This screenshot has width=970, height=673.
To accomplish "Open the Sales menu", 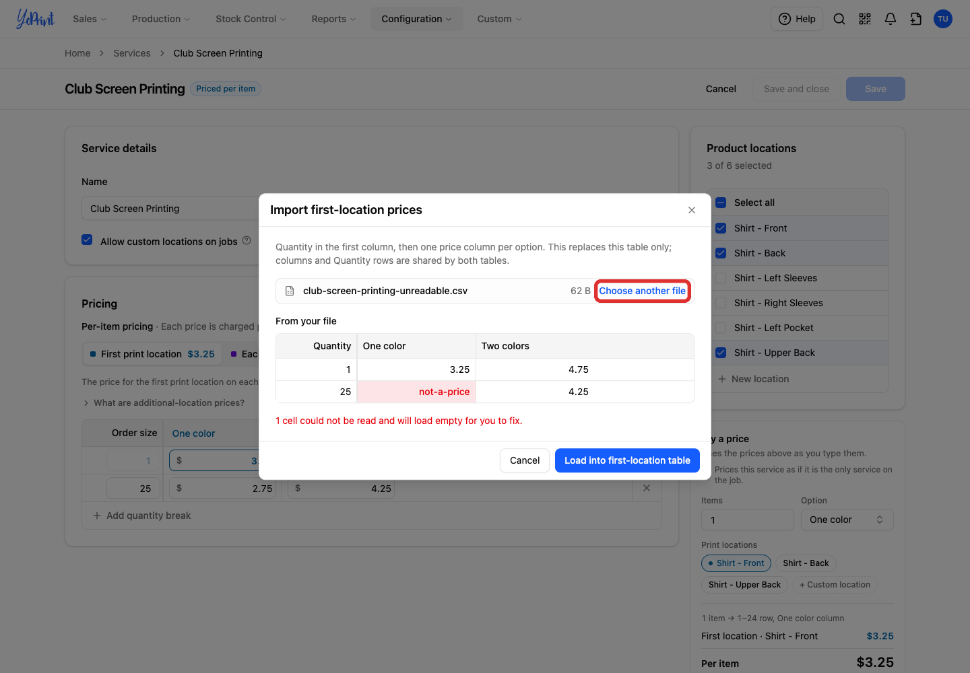I will point(90,19).
